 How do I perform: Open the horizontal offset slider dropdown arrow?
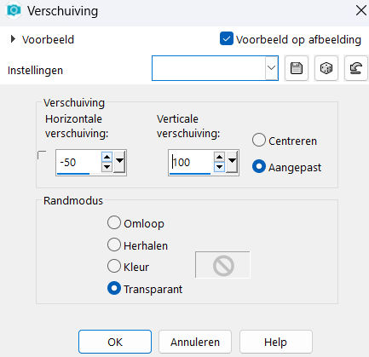[x=119, y=162]
